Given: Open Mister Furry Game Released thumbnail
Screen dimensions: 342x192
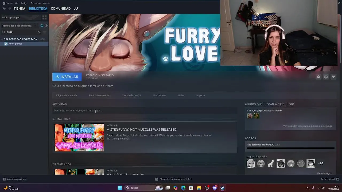Looking at the screenshot, I should tap(79, 138).
